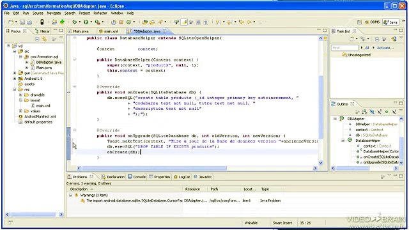
Task: Click the editor horizontal scrollbar thumb
Action: (x=155, y=168)
